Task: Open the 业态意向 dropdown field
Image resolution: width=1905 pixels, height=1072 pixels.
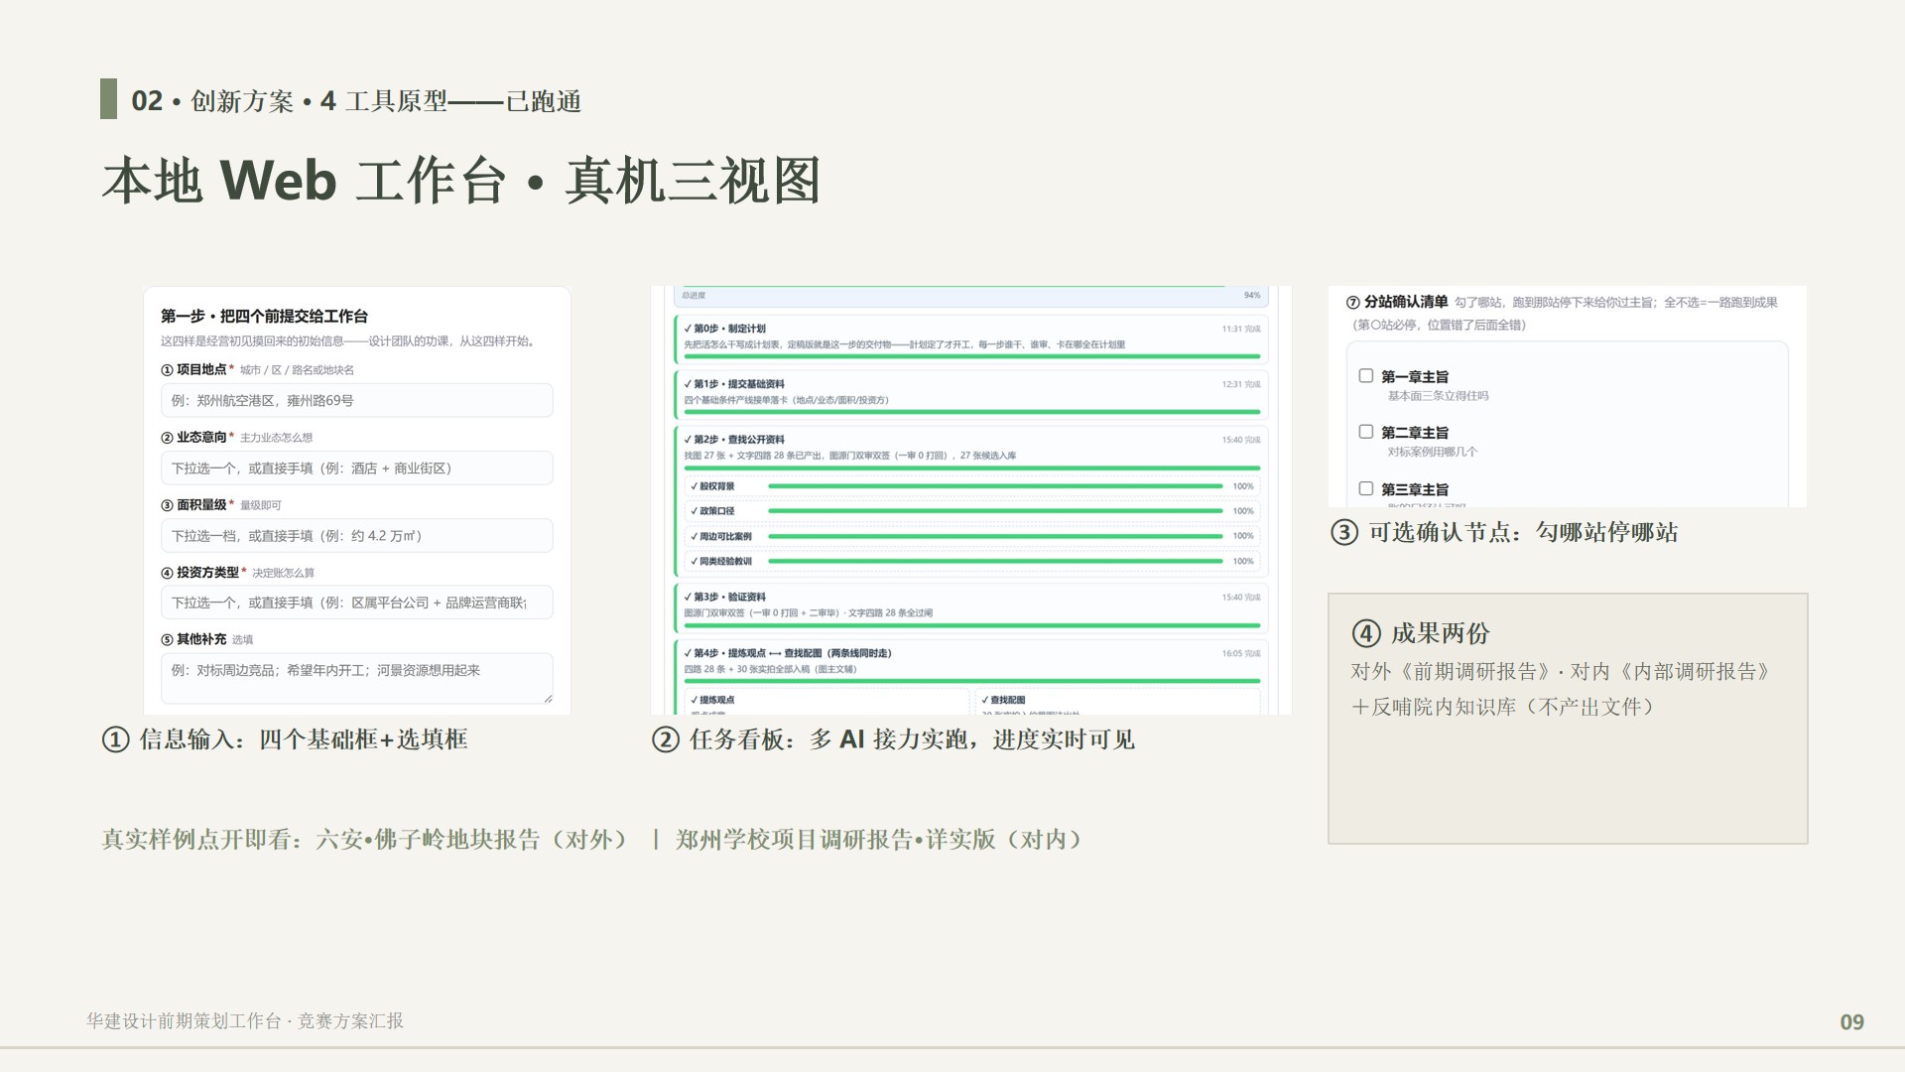Action: (x=356, y=469)
